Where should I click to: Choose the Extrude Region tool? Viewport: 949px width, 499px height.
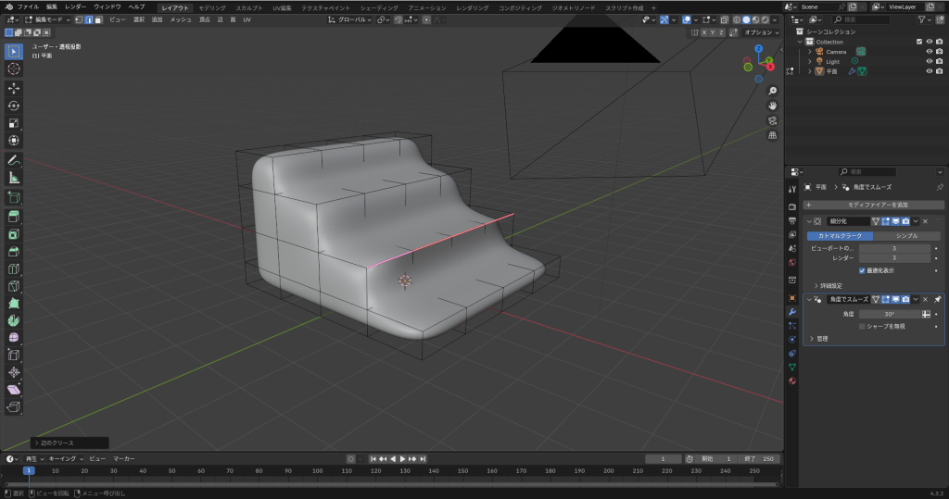[x=14, y=216]
